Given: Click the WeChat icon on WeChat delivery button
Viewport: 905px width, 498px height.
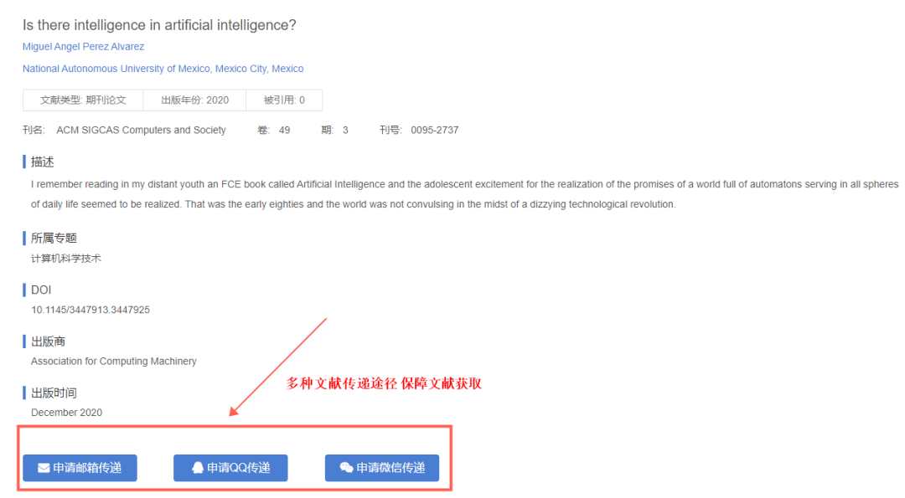Looking at the screenshot, I should coord(346,468).
